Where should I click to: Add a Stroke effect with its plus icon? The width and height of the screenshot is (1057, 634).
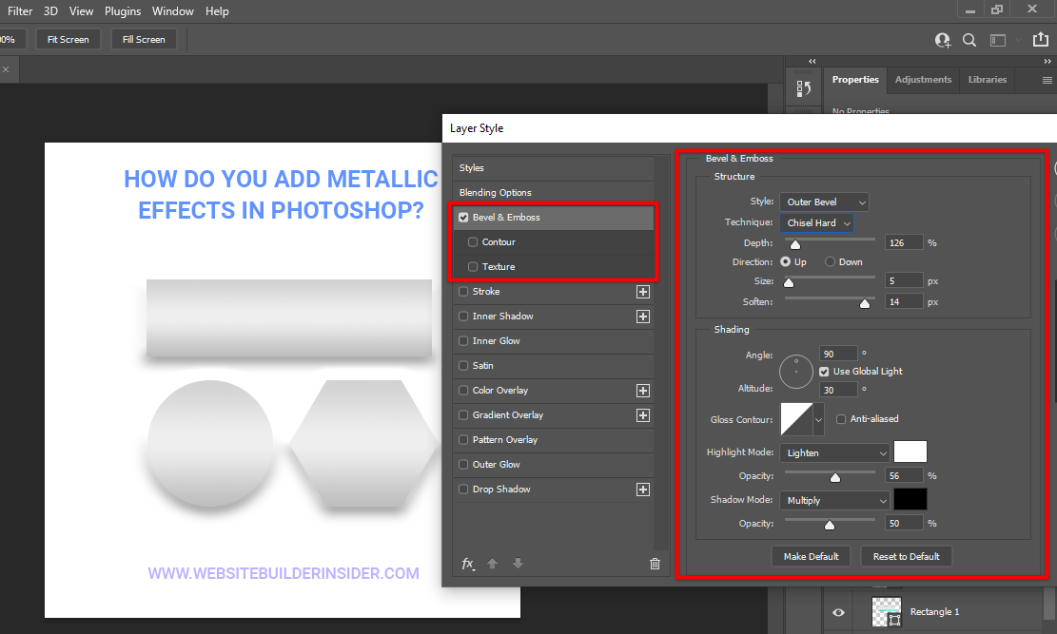(643, 291)
